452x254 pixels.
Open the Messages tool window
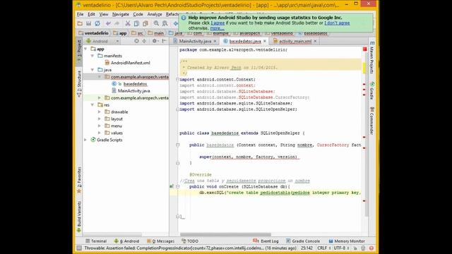(x=160, y=241)
